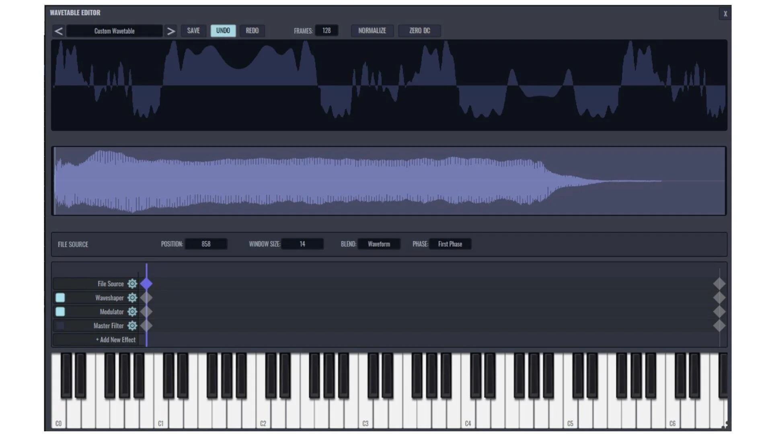Open File Source gear settings

coord(132,284)
